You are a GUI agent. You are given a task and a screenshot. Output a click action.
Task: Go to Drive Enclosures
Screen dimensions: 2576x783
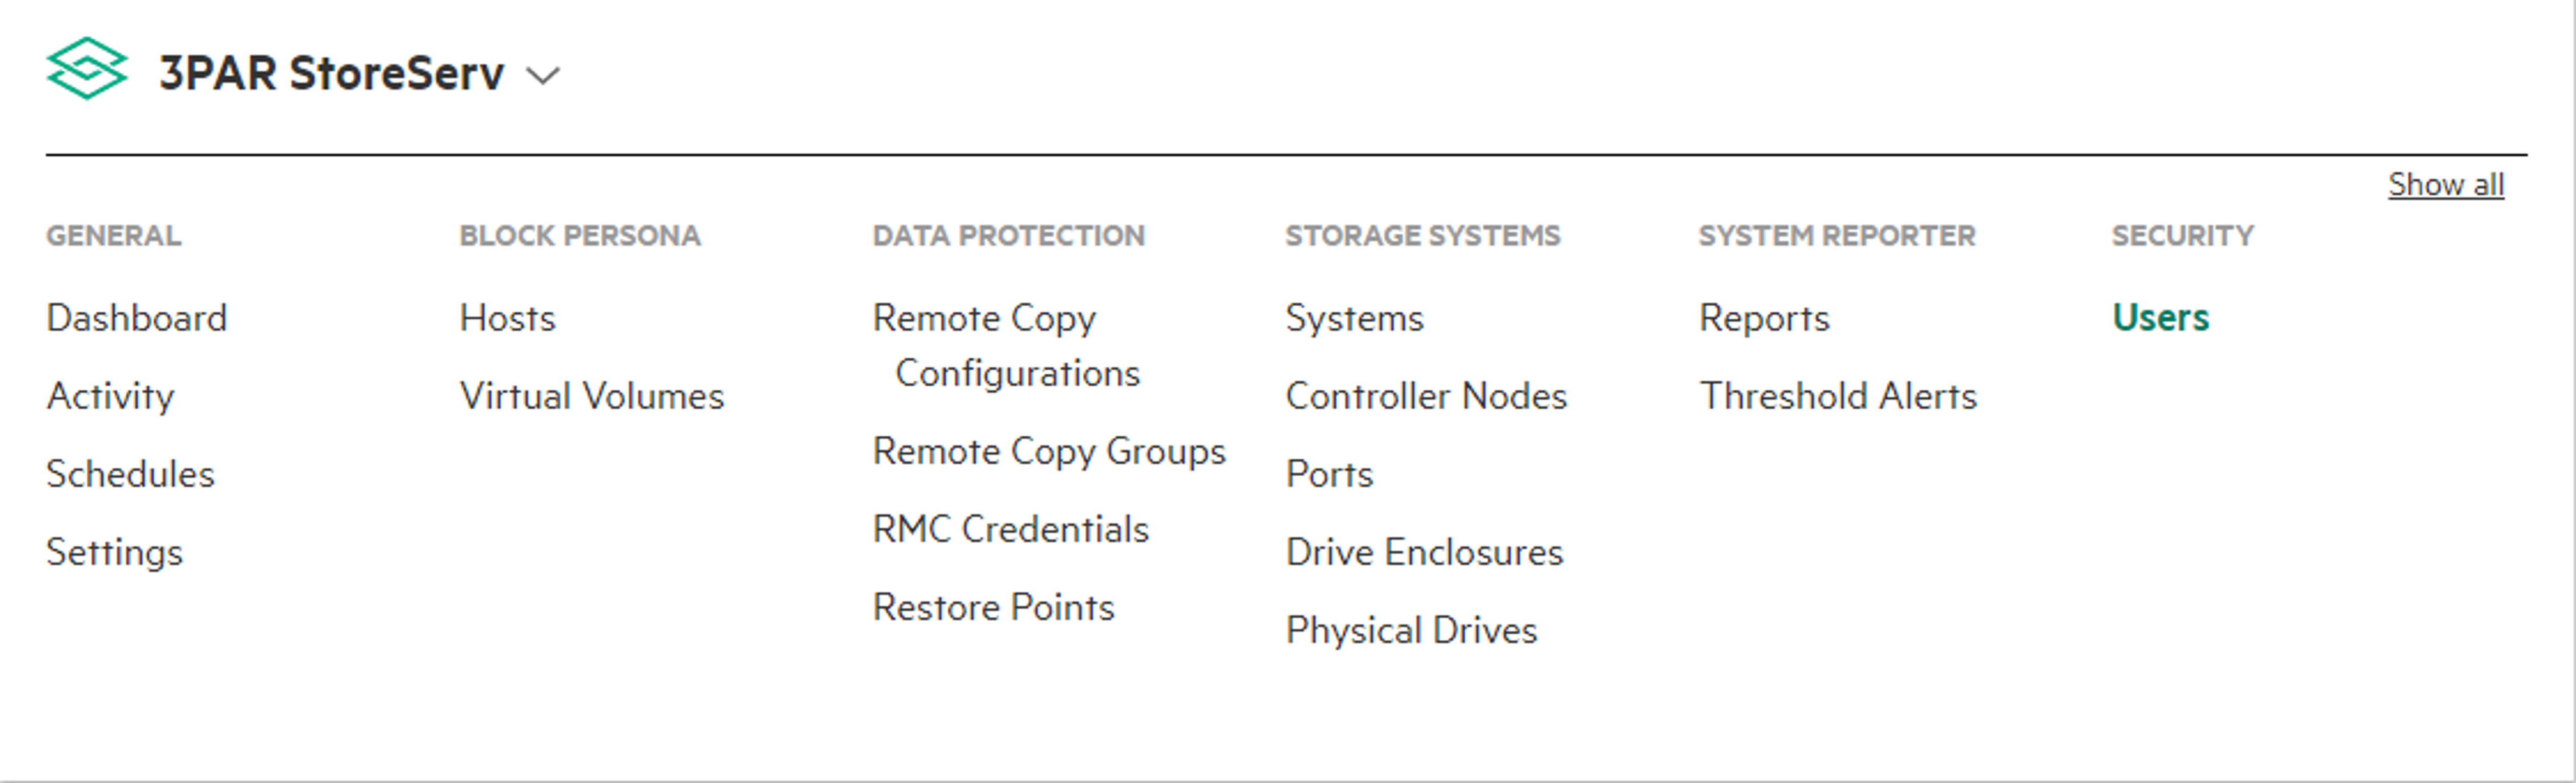[x=1425, y=552]
